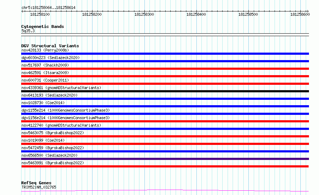Viewport: 319px width, 195px height.
Task: Click ruler position 181258100
Action: [x=40, y=14]
